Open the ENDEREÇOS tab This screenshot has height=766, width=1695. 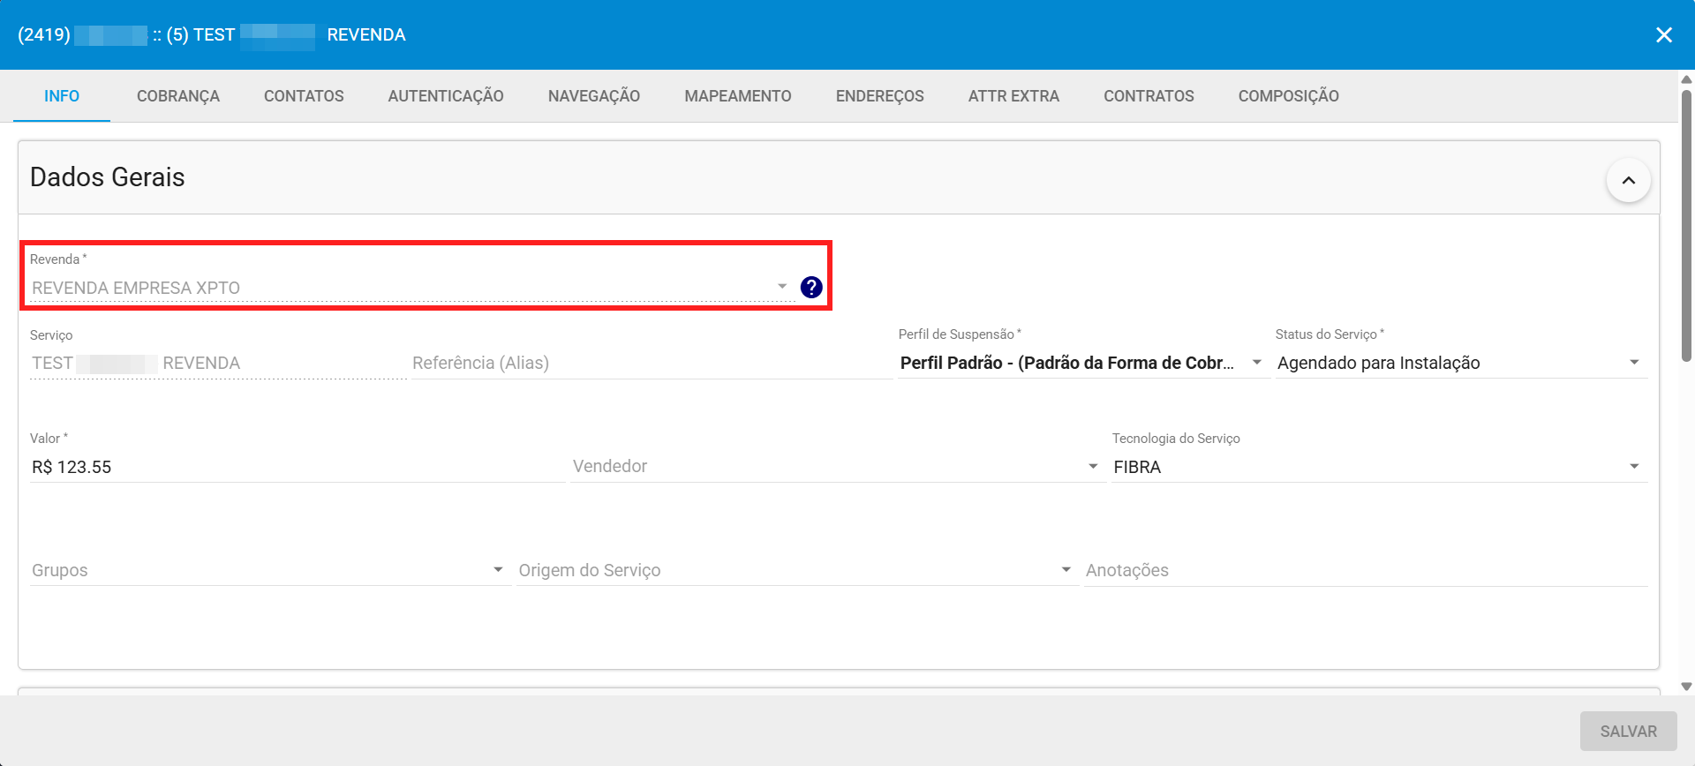pos(880,96)
